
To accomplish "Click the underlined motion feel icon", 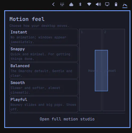I will coord(125,5).
